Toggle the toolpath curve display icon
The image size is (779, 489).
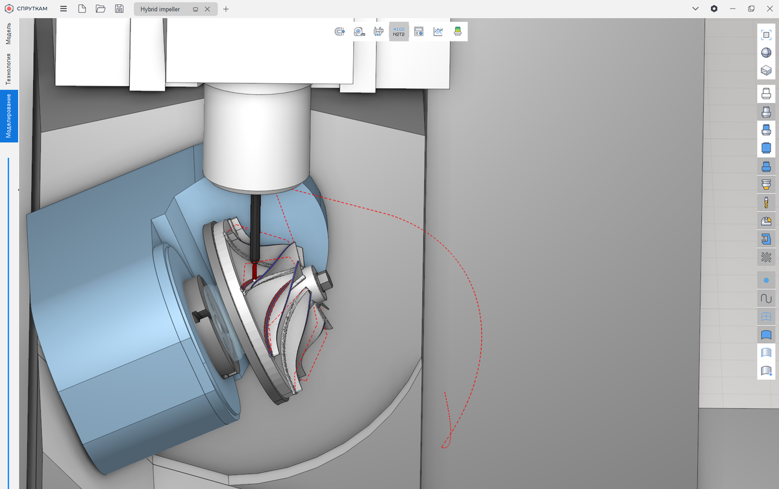766,298
